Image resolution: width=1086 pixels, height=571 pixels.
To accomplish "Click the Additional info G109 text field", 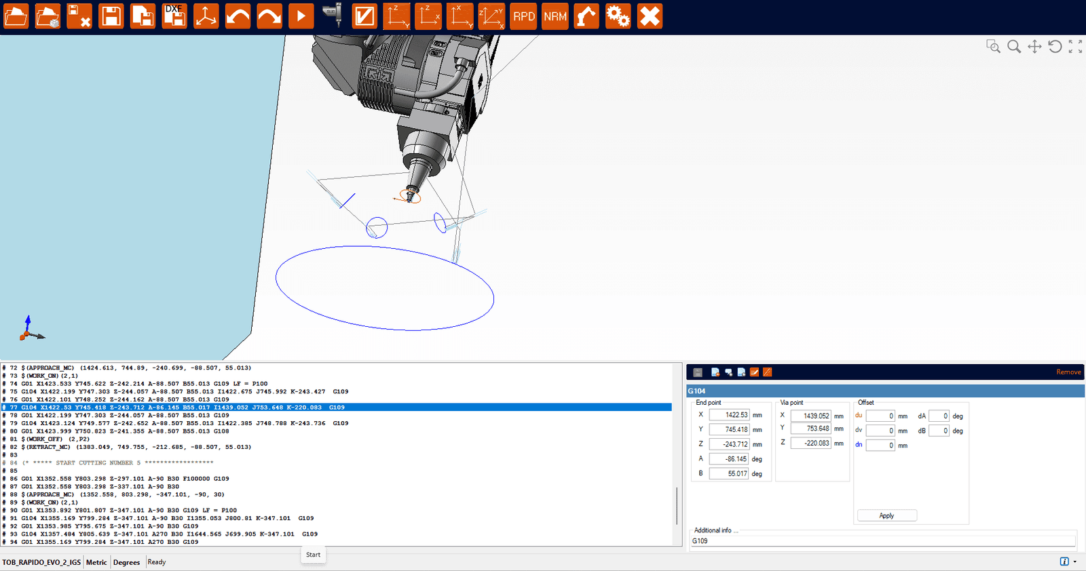I will [x=882, y=541].
